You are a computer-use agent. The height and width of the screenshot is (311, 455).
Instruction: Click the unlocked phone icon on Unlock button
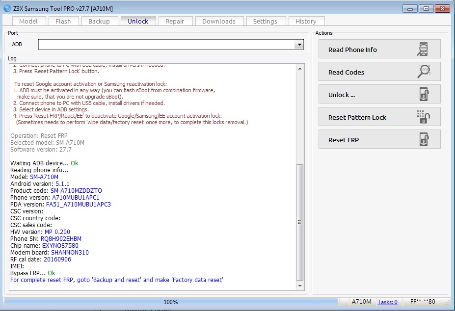(424, 94)
